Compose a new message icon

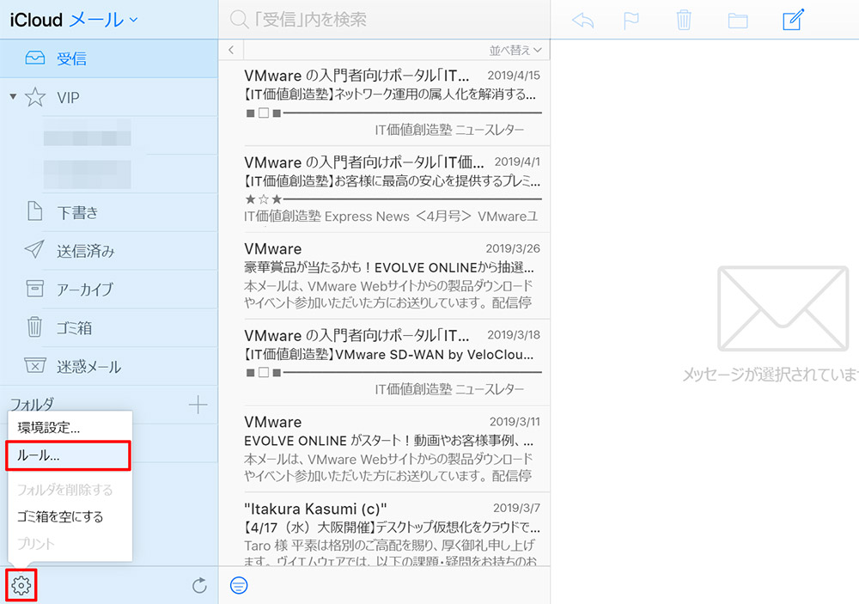[793, 20]
